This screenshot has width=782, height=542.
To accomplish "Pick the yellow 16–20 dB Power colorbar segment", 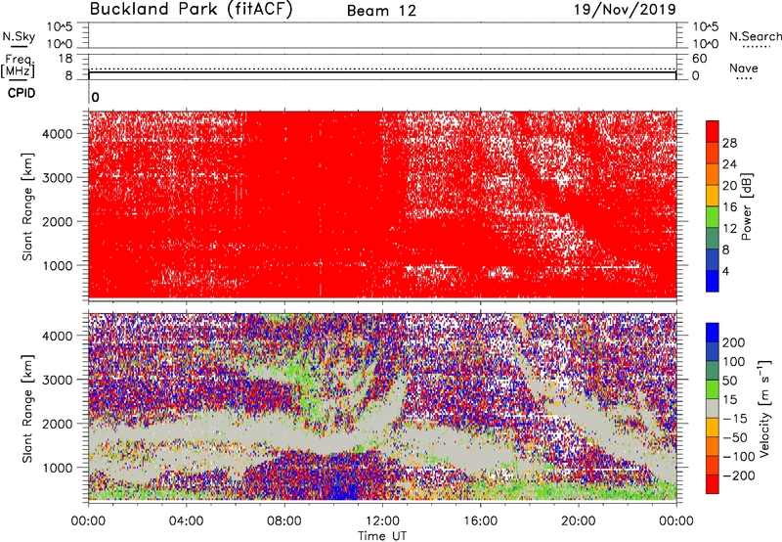I will tap(713, 196).
